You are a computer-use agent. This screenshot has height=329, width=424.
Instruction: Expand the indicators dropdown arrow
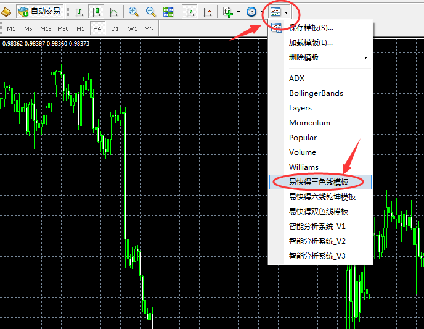(x=238, y=12)
